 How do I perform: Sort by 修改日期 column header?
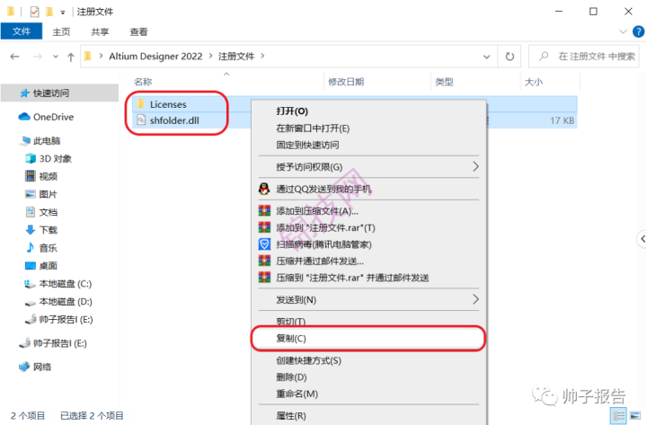click(x=346, y=82)
